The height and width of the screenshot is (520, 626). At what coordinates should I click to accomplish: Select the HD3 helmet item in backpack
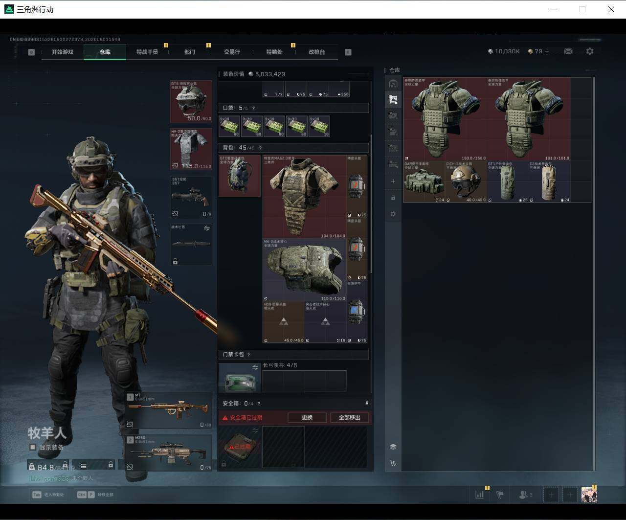coord(284,322)
